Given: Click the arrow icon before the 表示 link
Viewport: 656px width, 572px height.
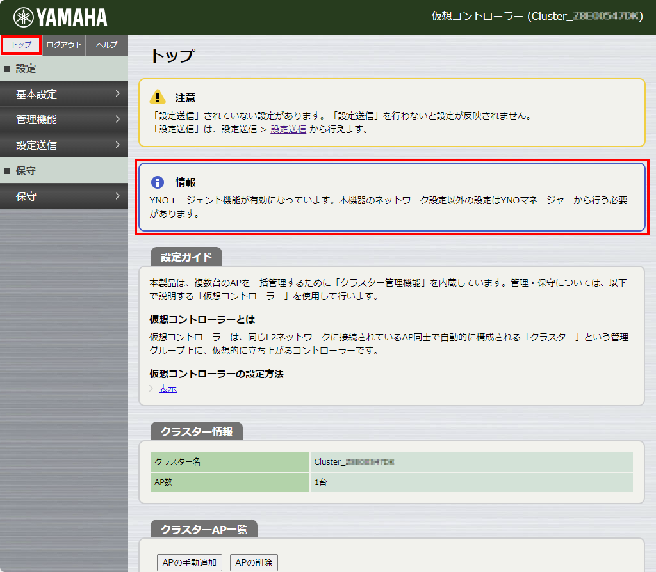Looking at the screenshot, I should tap(152, 388).
